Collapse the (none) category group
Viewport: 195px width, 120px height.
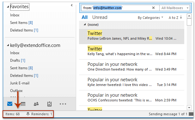click(85, 25)
